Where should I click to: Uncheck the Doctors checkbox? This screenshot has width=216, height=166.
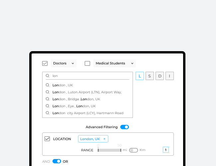click(x=45, y=63)
